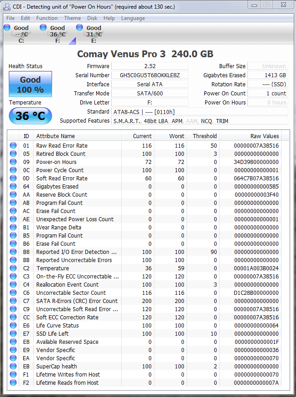The height and width of the screenshot is (397, 296).
Task: Click the Serial Number value field
Action: [149, 75]
